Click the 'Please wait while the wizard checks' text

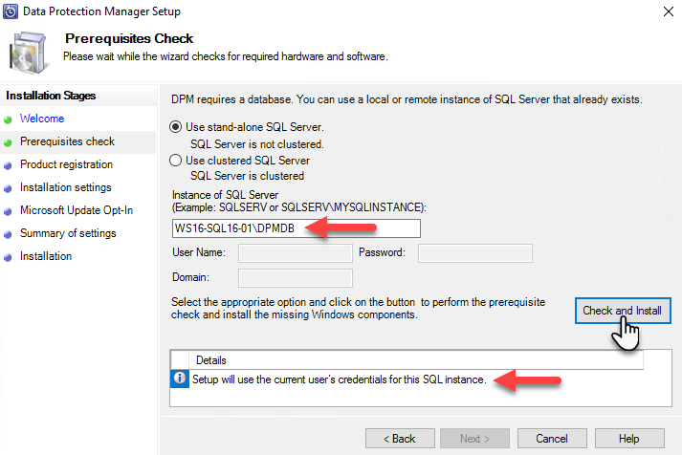226,56
